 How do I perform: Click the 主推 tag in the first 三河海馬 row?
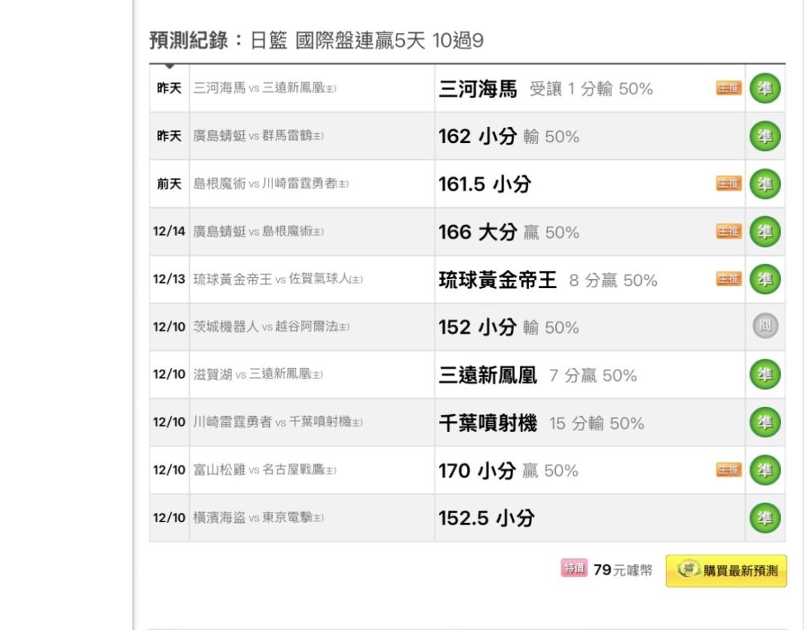729,89
